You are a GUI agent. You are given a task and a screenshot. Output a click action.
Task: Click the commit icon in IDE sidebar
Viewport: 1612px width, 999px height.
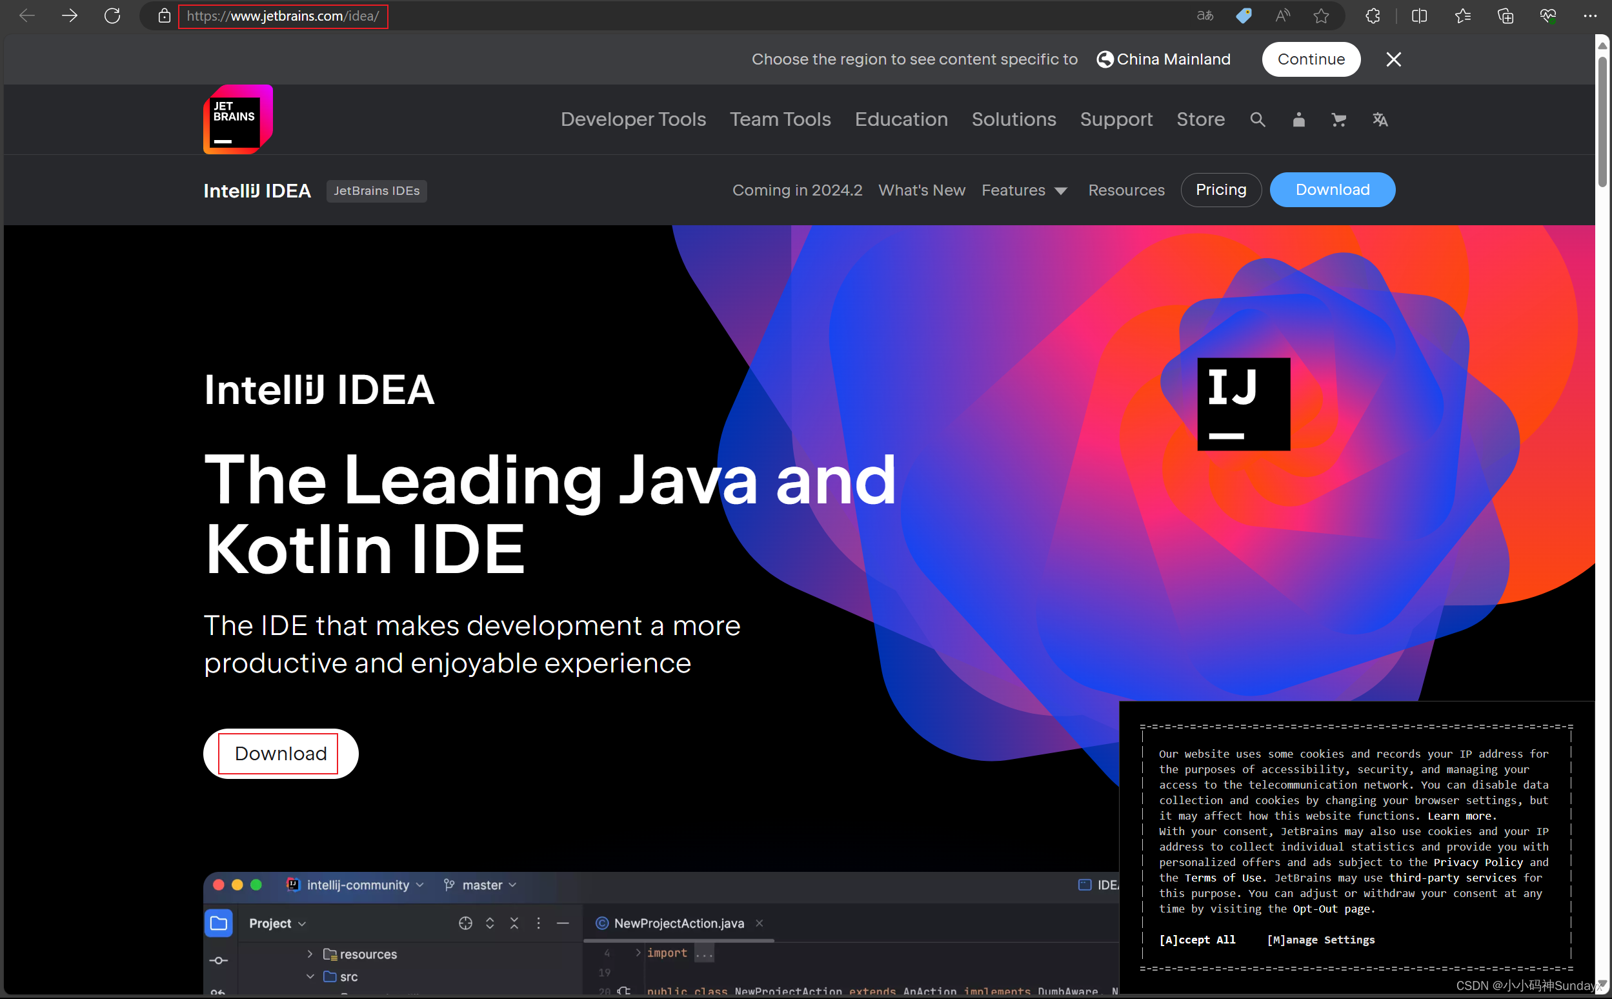[x=219, y=960]
